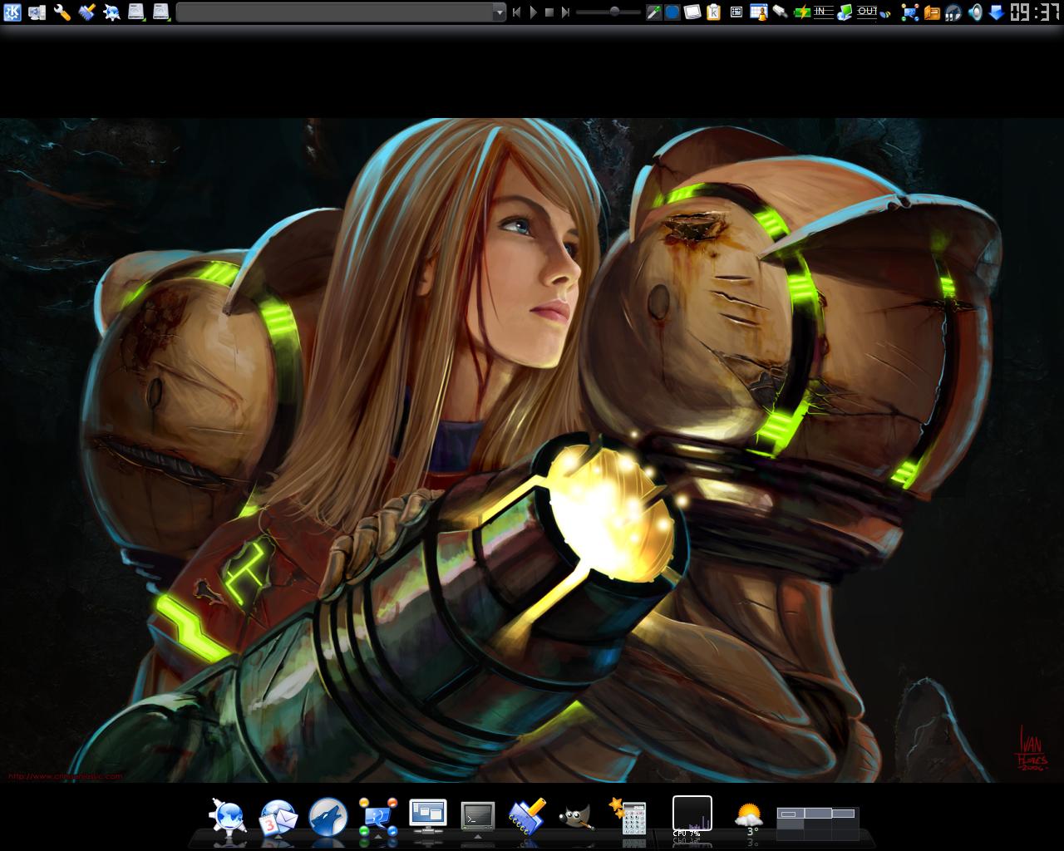Start media playback with the play button
This screenshot has width=1064, height=851.
coord(533,12)
